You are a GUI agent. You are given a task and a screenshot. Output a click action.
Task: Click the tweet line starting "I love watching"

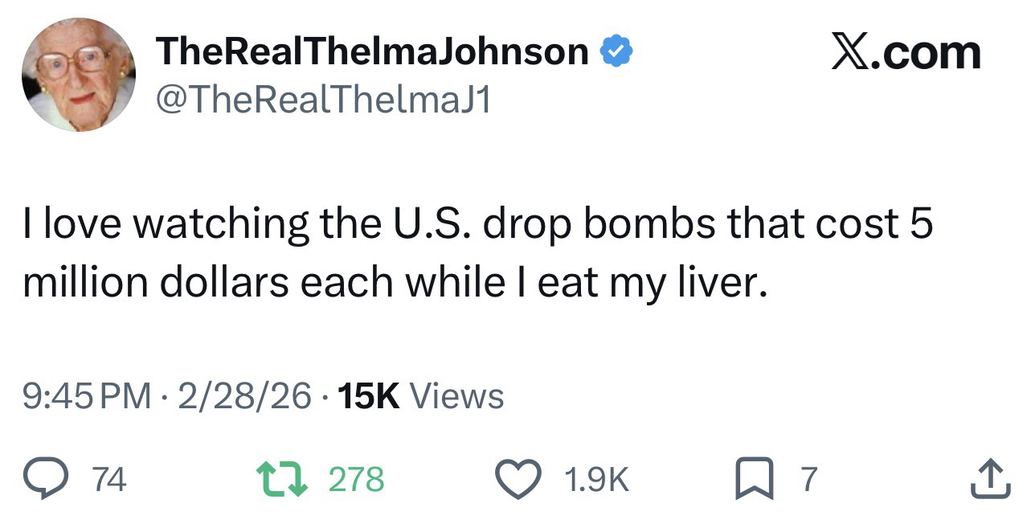click(478, 224)
